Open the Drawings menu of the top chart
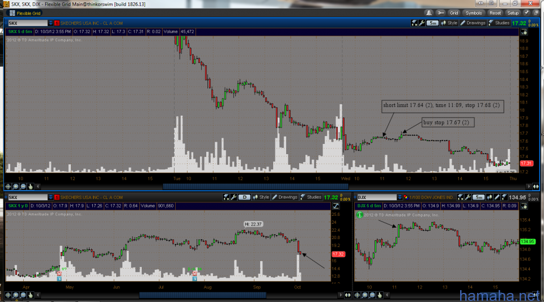The width and height of the screenshot is (544, 302). point(473,23)
